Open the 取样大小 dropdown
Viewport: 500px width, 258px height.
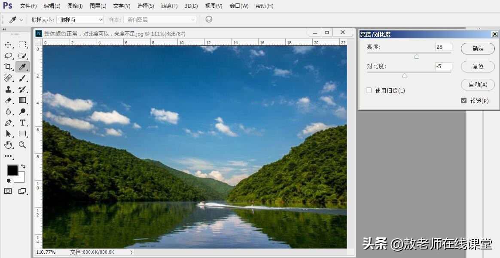80,19
